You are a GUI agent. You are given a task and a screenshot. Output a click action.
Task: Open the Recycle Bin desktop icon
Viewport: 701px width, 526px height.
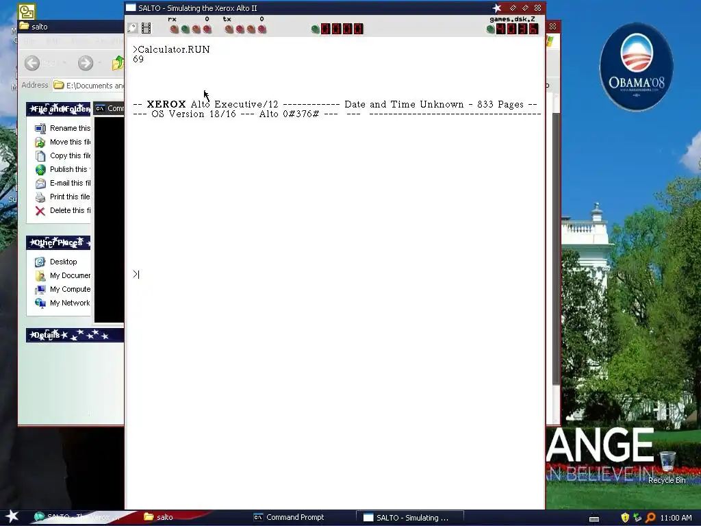coord(667,467)
